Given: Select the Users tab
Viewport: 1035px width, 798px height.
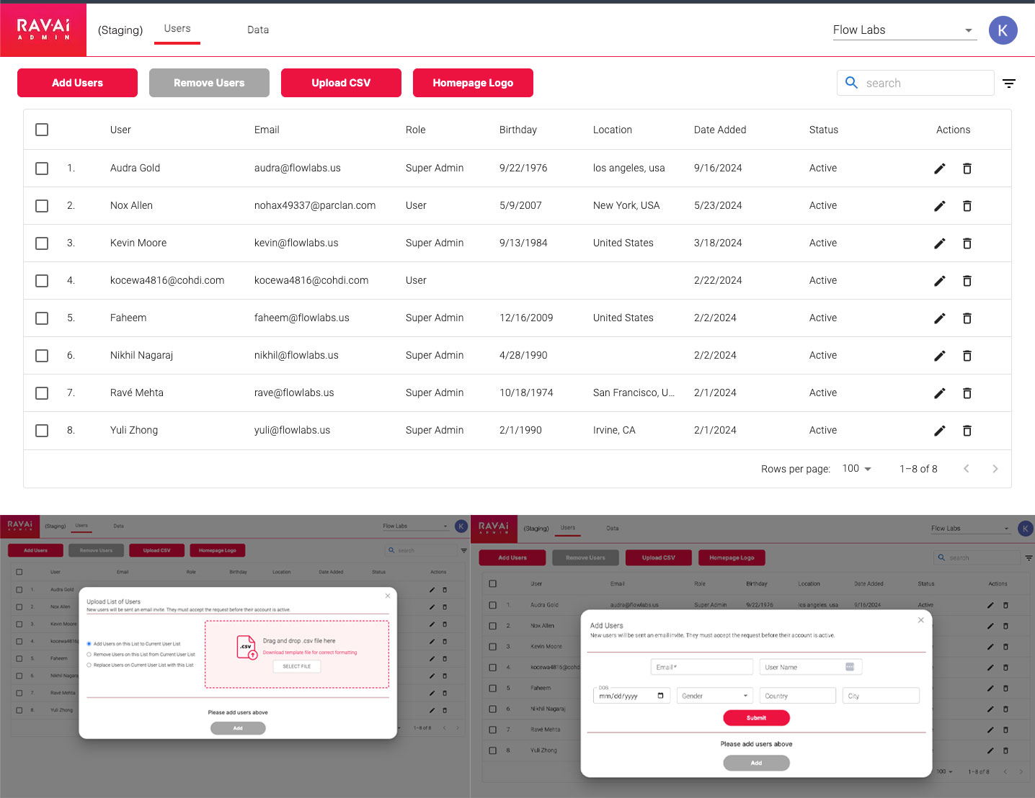Looking at the screenshot, I should coord(177,29).
